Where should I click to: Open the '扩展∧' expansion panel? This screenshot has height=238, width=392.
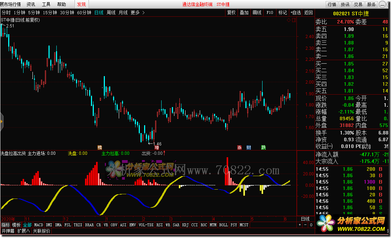point(24,231)
